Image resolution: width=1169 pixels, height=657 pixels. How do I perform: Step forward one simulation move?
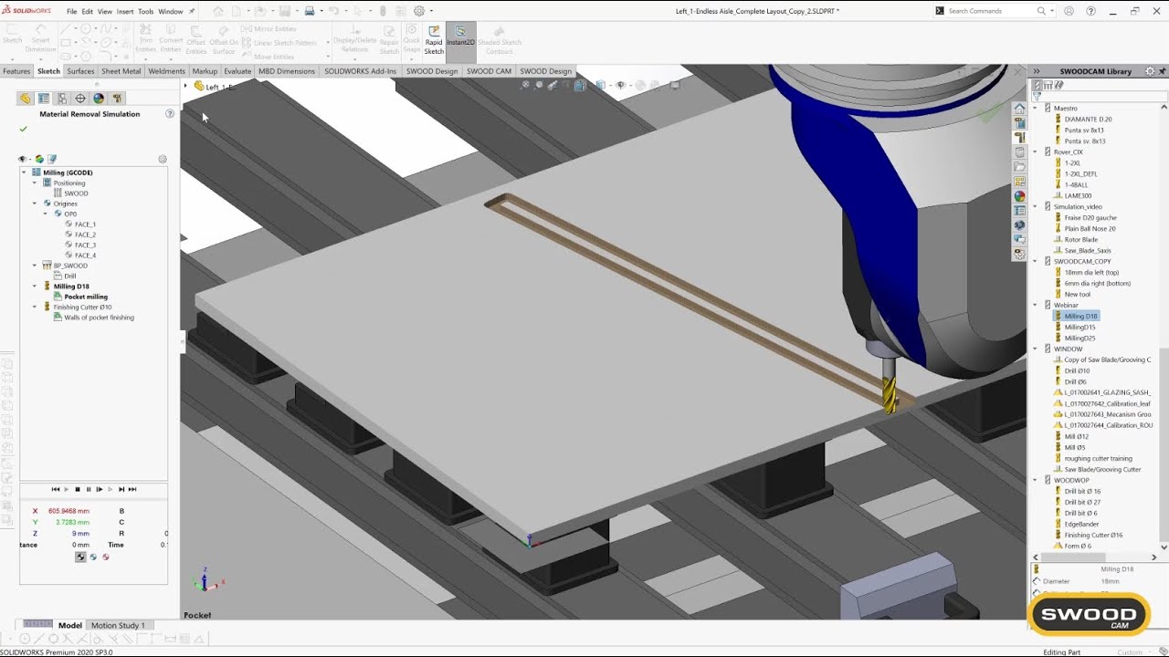point(121,489)
